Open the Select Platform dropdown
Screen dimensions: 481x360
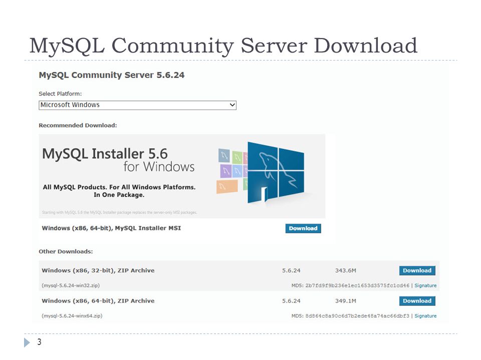(x=137, y=105)
